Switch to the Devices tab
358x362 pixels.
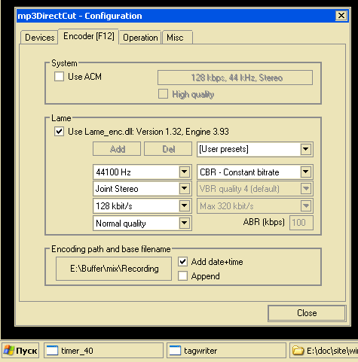39,38
